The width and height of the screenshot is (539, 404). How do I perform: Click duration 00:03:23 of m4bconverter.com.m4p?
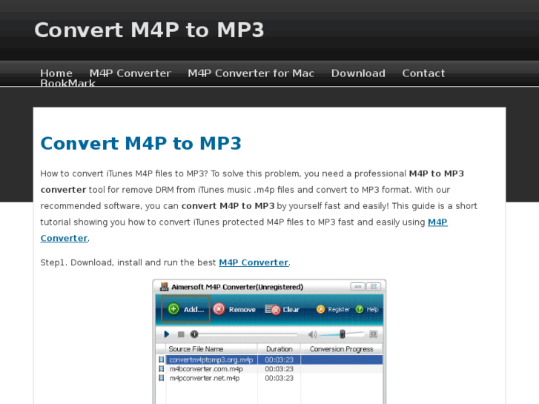pyautogui.click(x=279, y=369)
